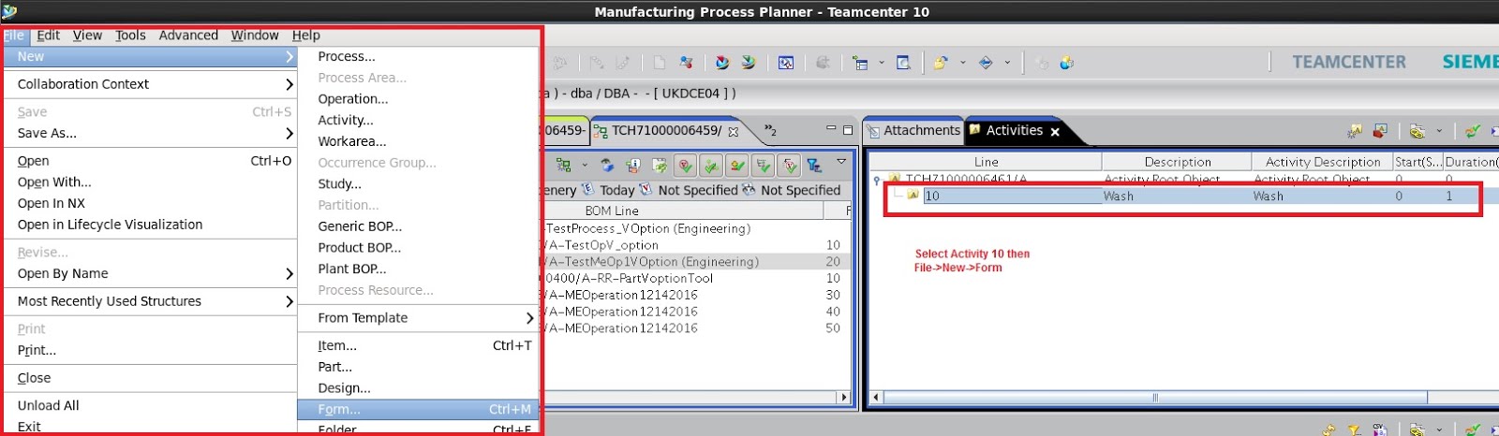Close the TCH71000006459/ structure tab
The width and height of the screenshot is (1499, 436).
coord(734,132)
